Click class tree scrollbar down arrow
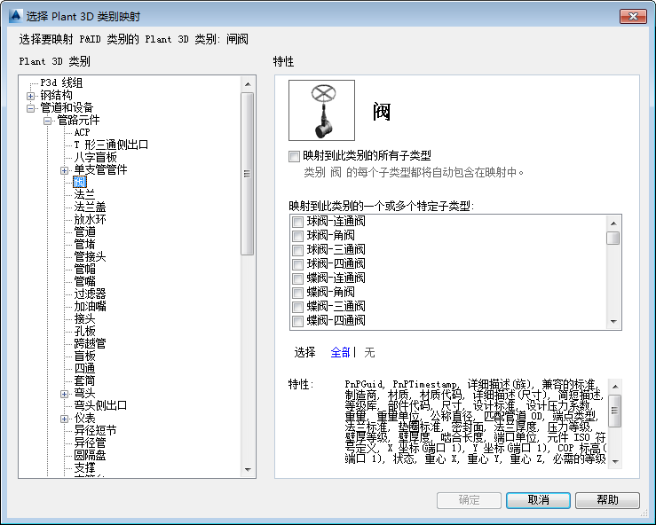 (248, 470)
